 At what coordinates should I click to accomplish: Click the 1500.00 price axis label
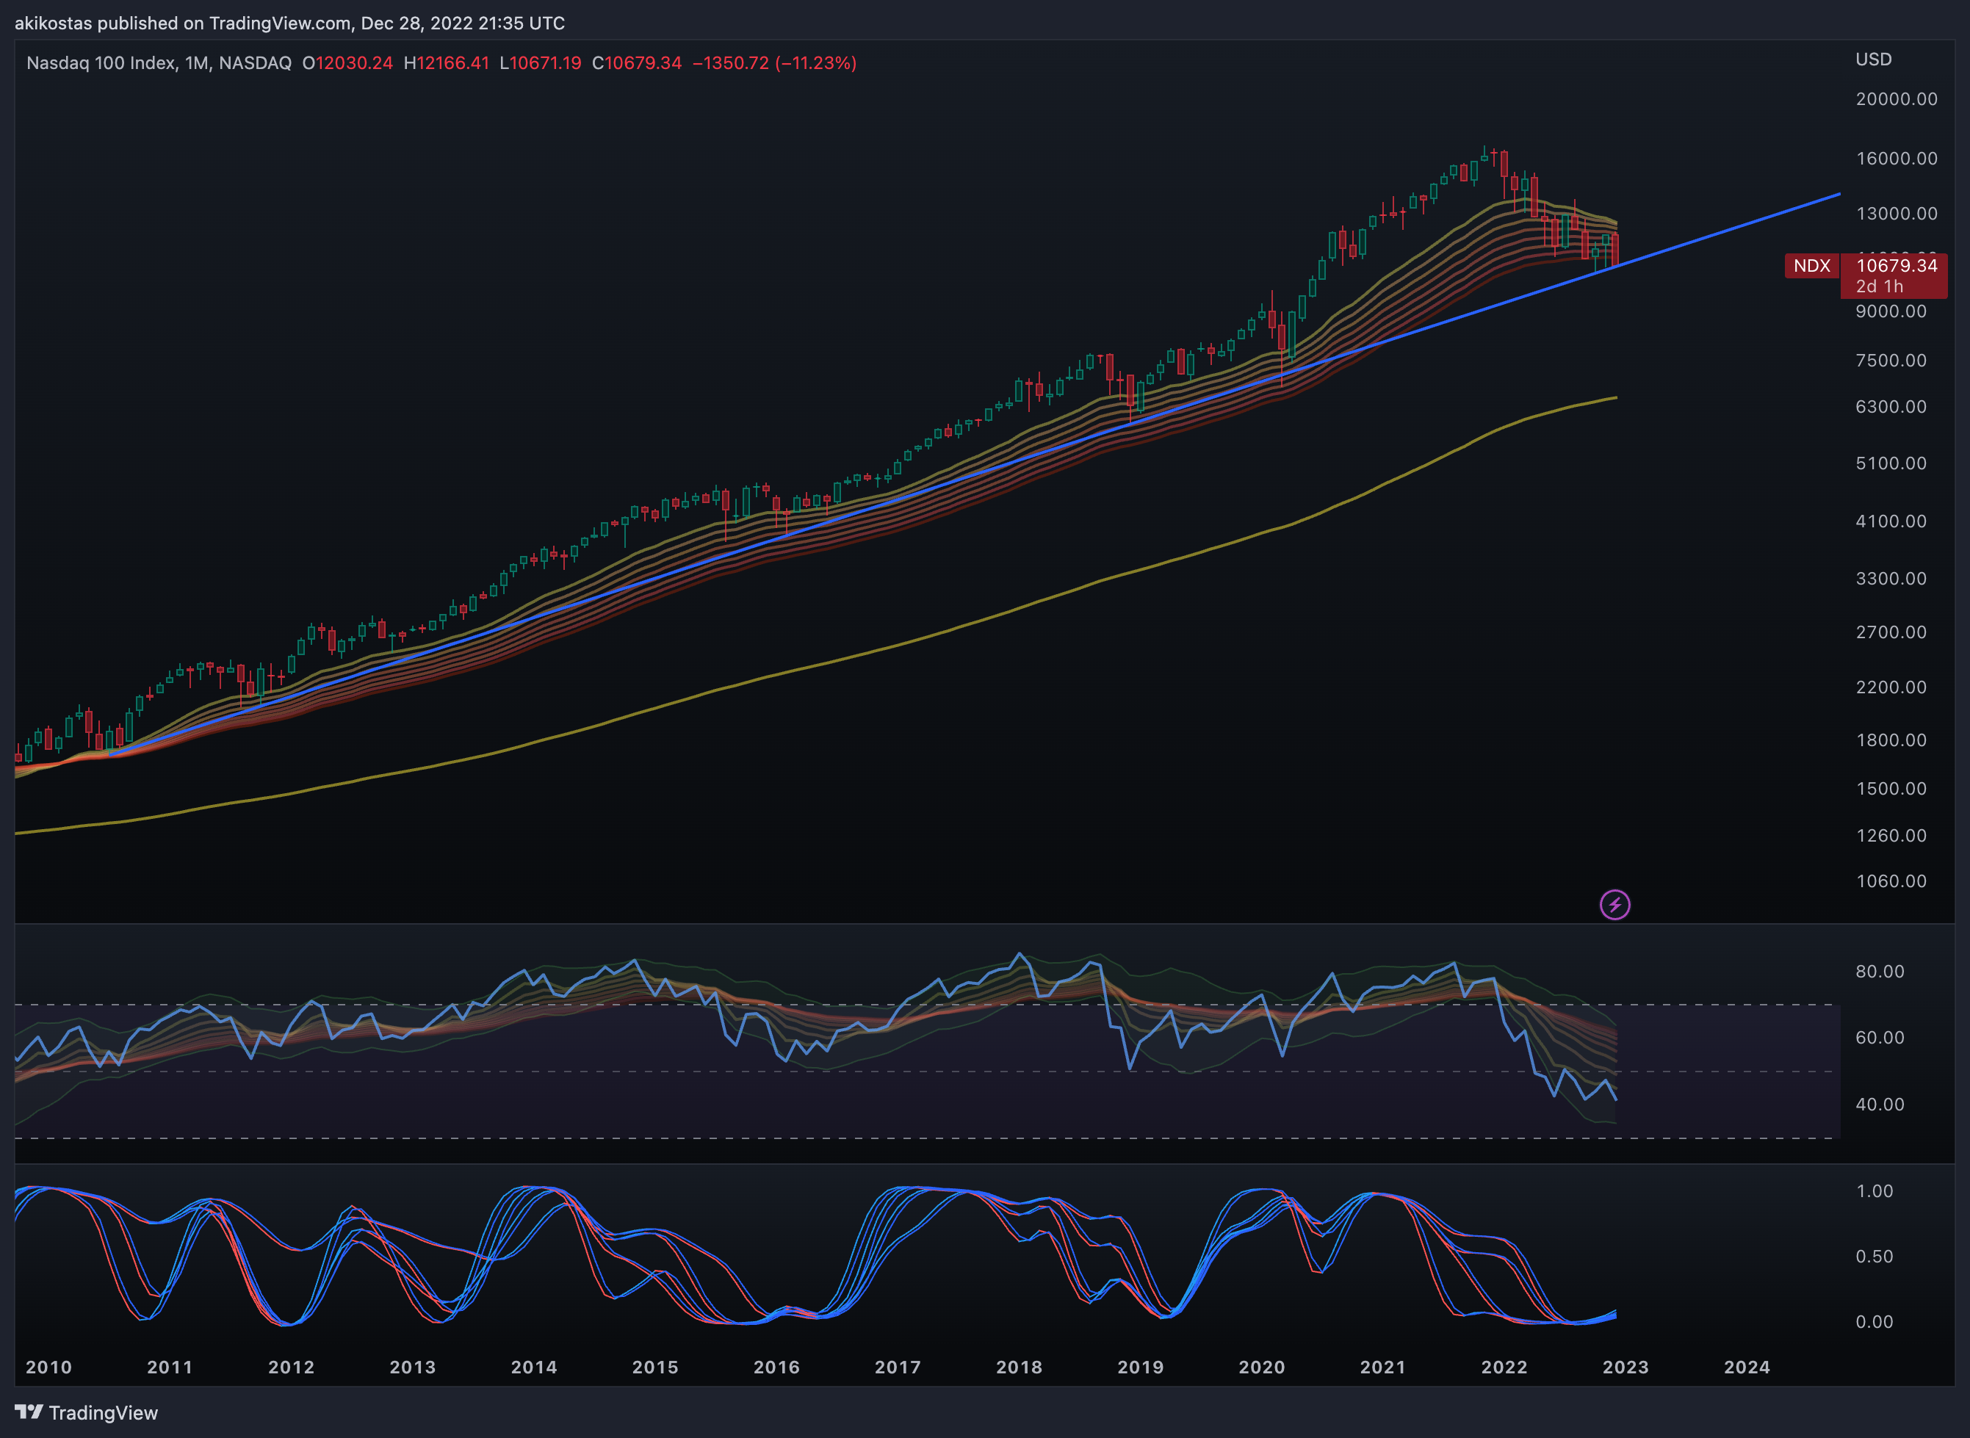point(1891,789)
